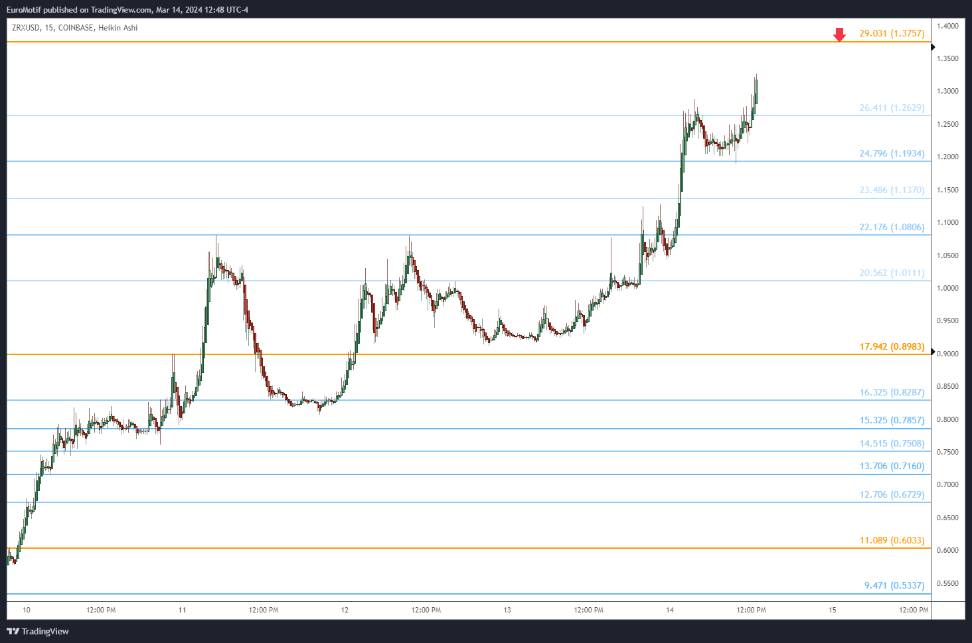Select the 22.176 (1.0806) level label
972x643 pixels.
click(892, 227)
